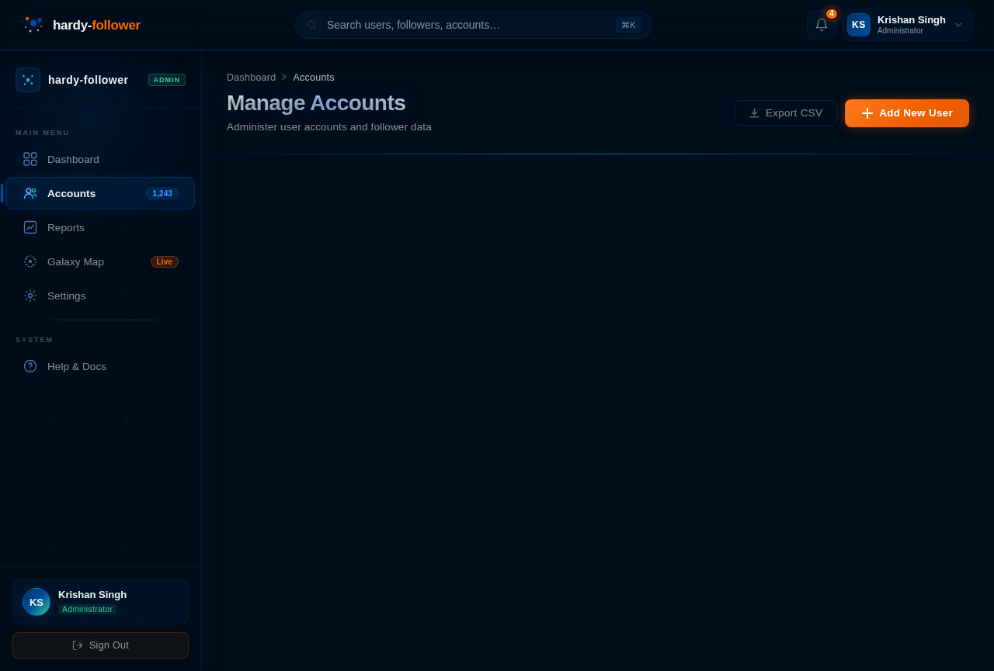Expand the breadcrumb arrow after Dashboard

pyautogui.click(x=284, y=78)
